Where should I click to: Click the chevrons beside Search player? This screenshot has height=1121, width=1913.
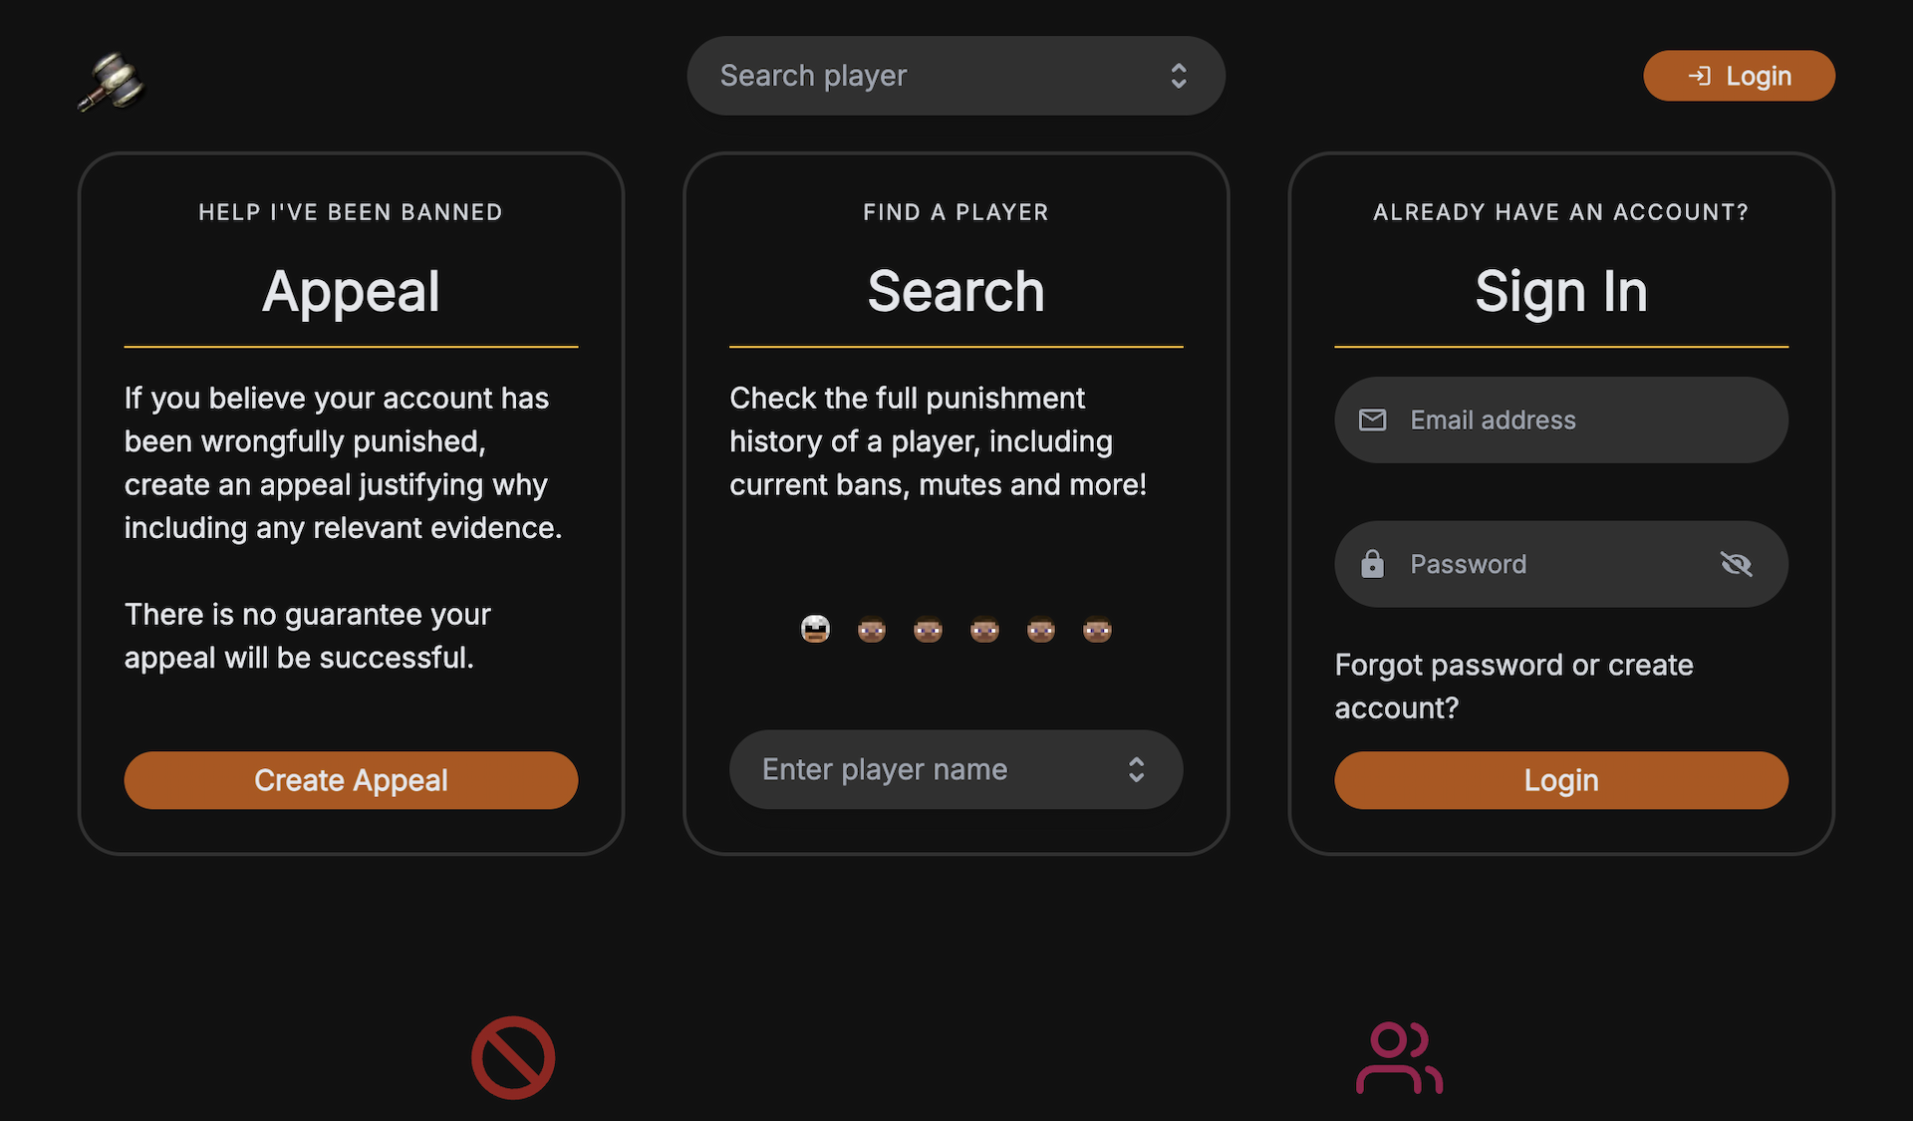[1178, 75]
